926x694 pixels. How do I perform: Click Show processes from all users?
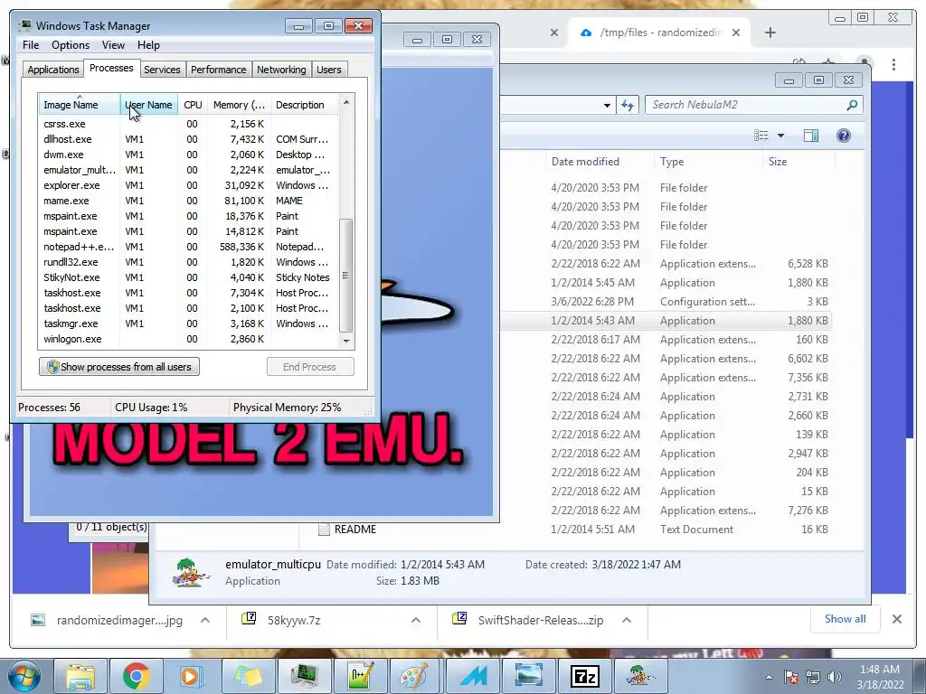[x=119, y=367]
